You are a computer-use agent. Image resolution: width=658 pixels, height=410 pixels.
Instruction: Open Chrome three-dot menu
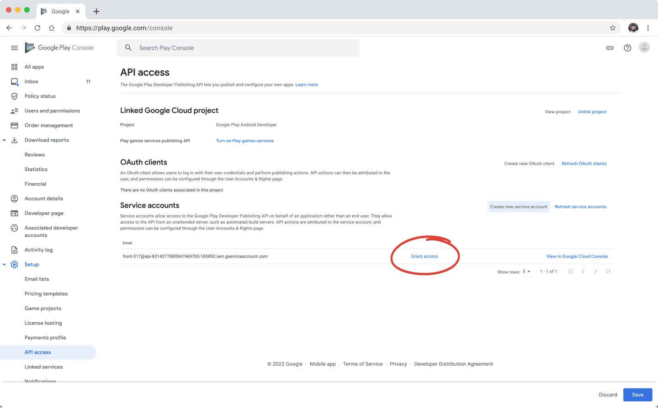[x=648, y=28]
